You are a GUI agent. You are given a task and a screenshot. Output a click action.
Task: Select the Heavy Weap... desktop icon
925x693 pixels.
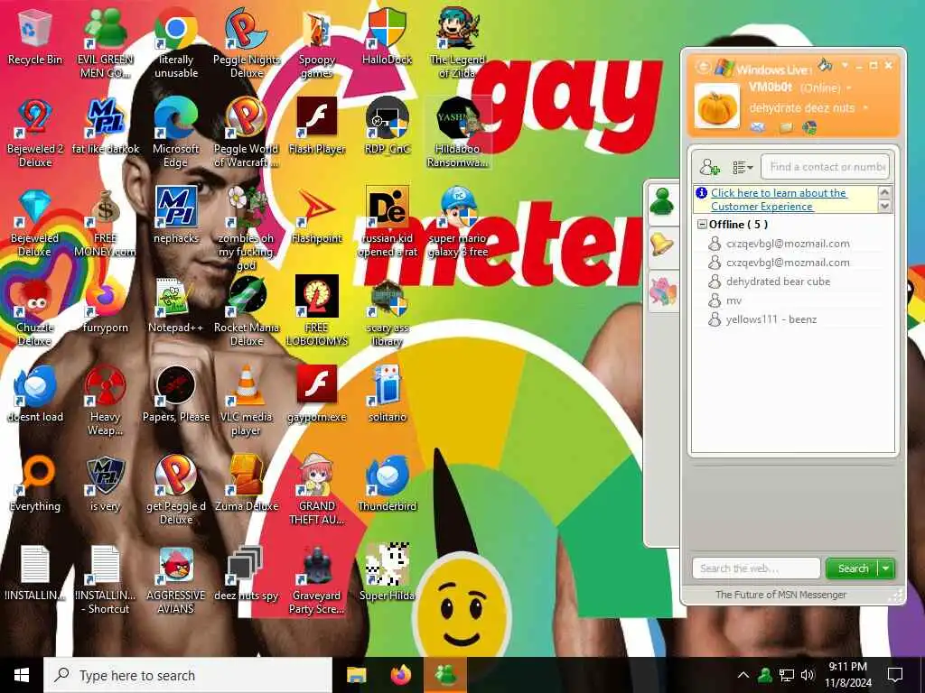[x=105, y=401]
